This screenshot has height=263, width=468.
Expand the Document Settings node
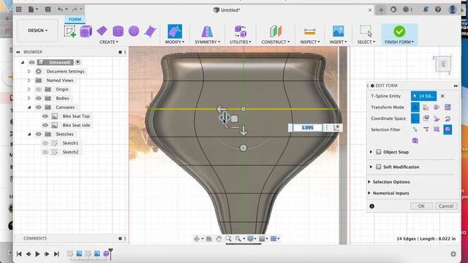coord(29,72)
